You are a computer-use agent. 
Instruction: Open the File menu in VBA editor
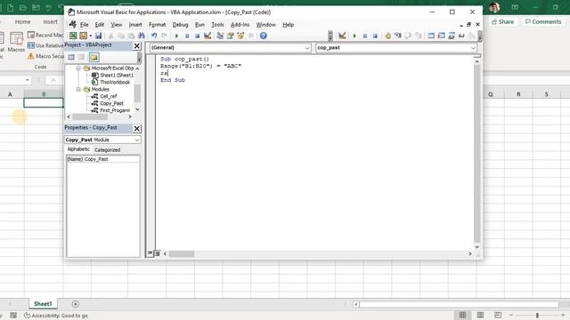(85, 25)
